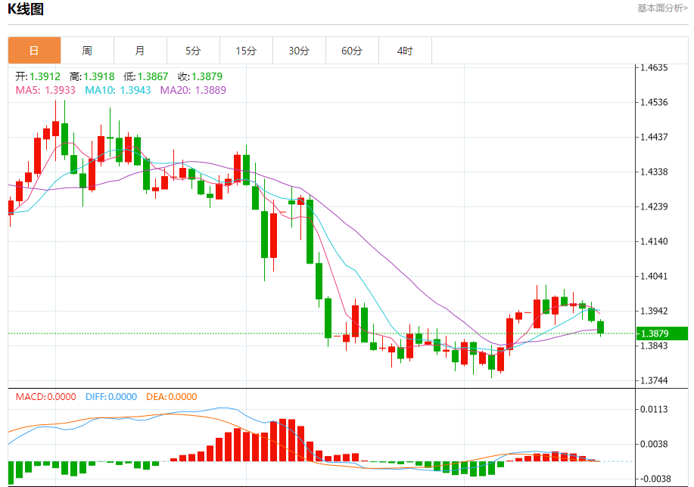Viewport: 694px width, 487px height.
Task: Click the DEA: 0.0000 label
Action: (x=172, y=397)
